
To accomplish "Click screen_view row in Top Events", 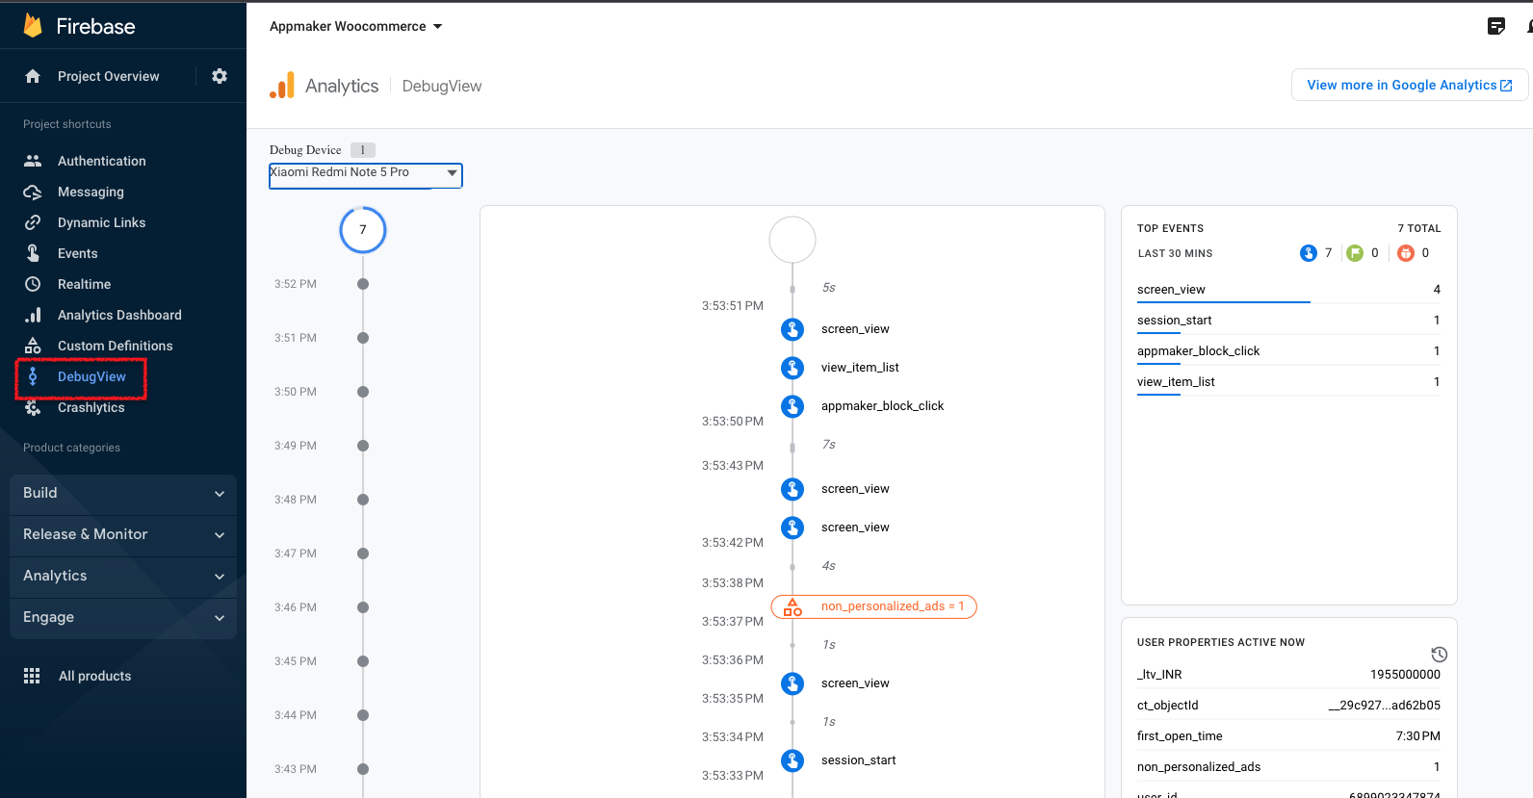I will pos(1287,290).
